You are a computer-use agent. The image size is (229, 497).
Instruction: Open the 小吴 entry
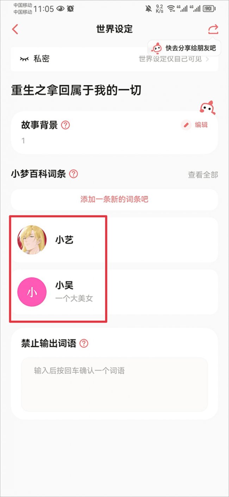pos(64,285)
